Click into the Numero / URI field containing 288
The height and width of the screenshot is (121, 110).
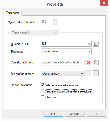point(64,44)
